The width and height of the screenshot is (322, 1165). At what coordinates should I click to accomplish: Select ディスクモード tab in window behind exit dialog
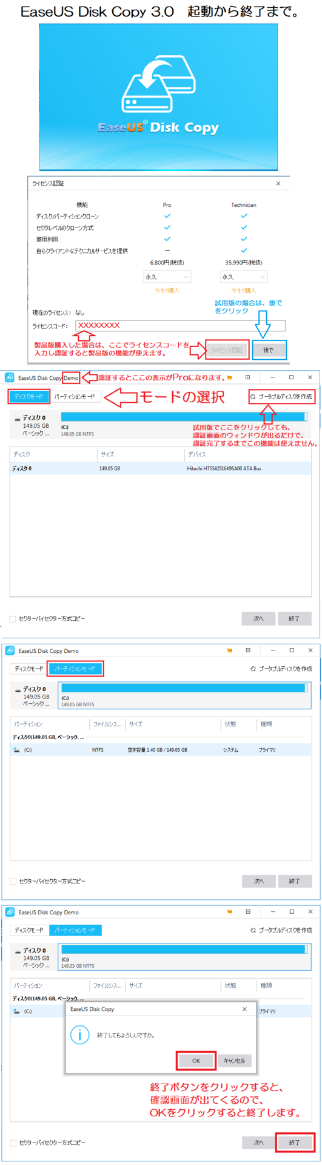point(29,930)
